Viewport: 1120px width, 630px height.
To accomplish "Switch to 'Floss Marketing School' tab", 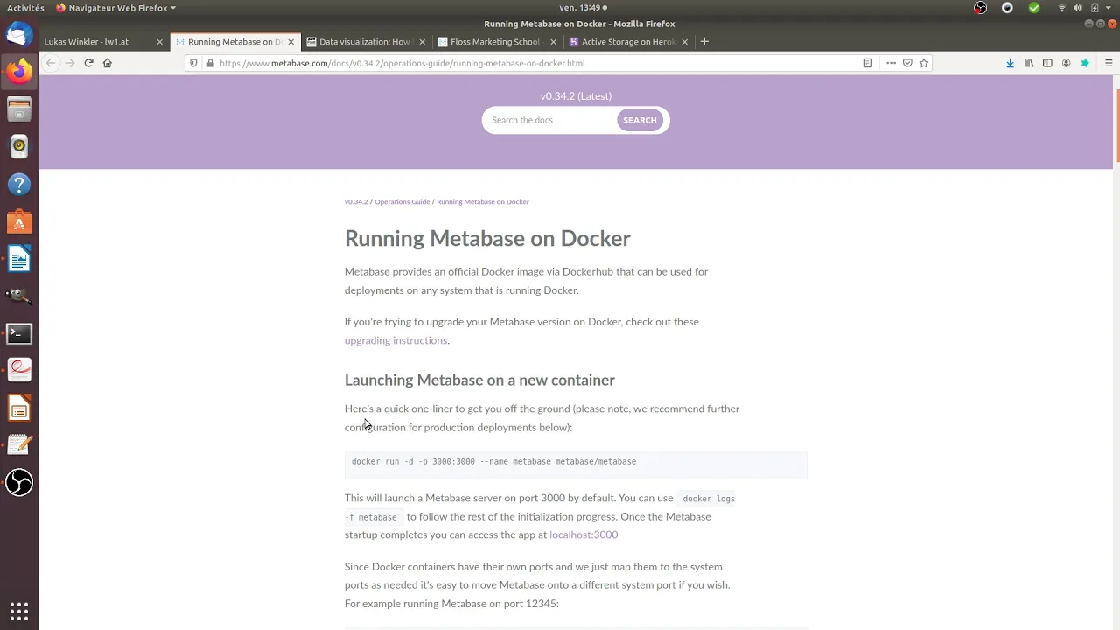I will 496,41.
